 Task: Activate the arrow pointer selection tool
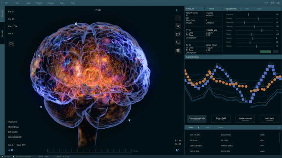click(178, 26)
